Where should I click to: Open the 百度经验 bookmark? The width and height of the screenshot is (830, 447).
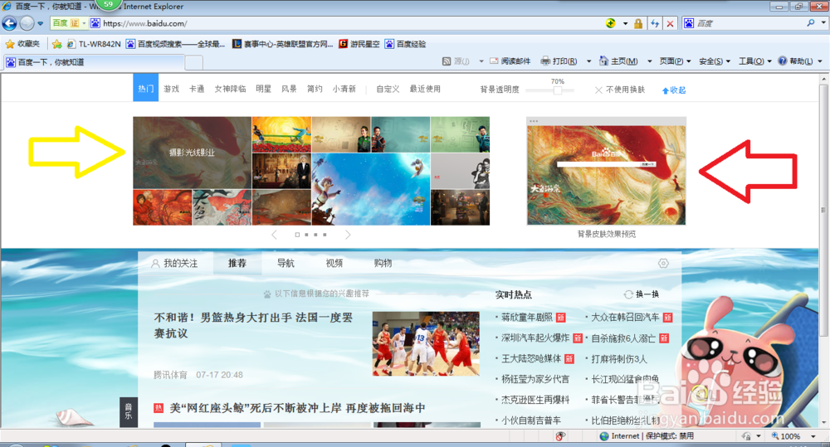(406, 44)
